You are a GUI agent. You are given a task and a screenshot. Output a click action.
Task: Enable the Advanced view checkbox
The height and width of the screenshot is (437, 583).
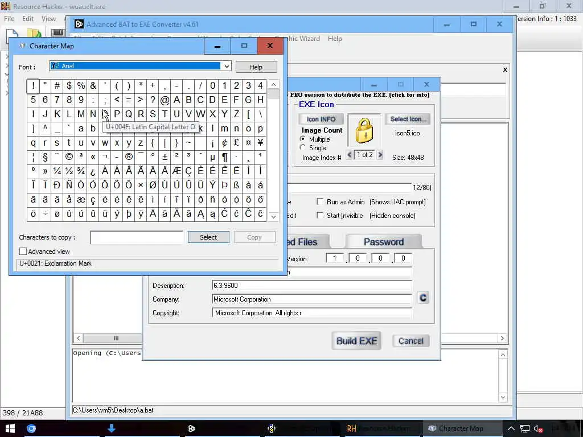point(23,252)
